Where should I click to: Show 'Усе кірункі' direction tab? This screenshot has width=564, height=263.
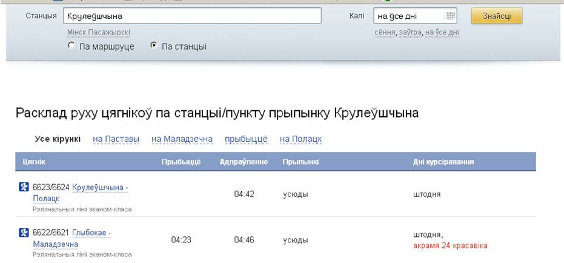(x=58, y=139)
